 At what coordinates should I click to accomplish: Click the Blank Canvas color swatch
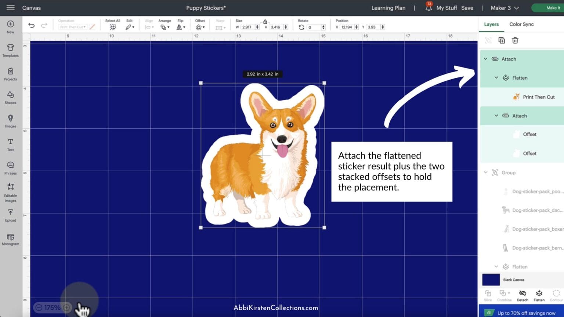click(491, 280)
